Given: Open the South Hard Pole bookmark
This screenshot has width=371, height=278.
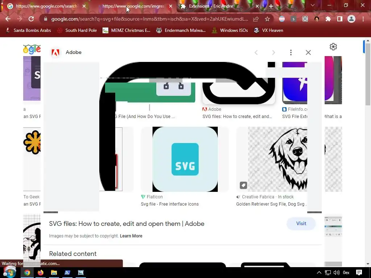Looking at the screenshot, I should pos(78,30).
